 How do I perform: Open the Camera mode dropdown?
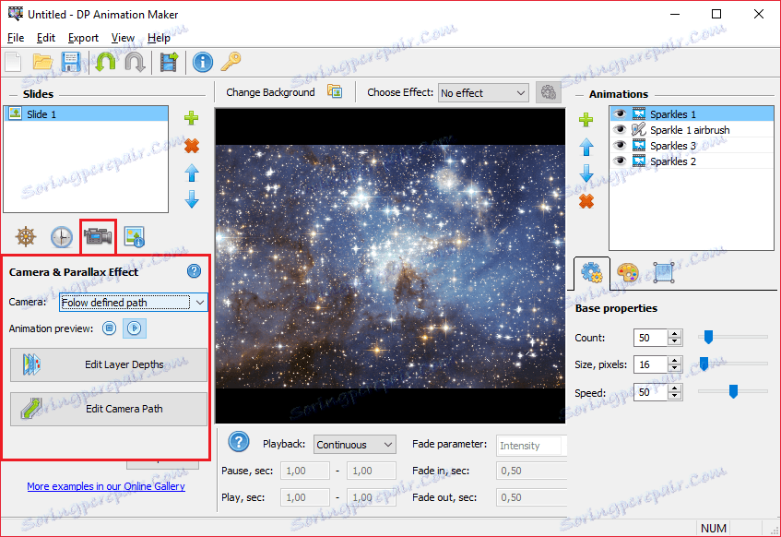(x=134, y=302)
